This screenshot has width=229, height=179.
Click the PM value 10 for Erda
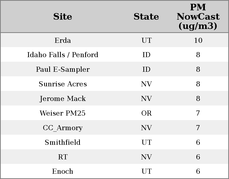coord(198,41)
